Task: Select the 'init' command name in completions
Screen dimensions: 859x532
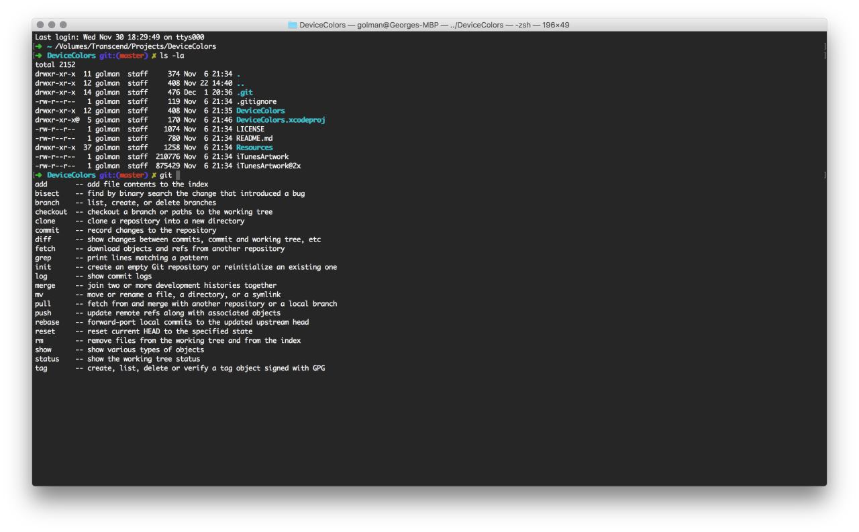Action: click(43, 267)
